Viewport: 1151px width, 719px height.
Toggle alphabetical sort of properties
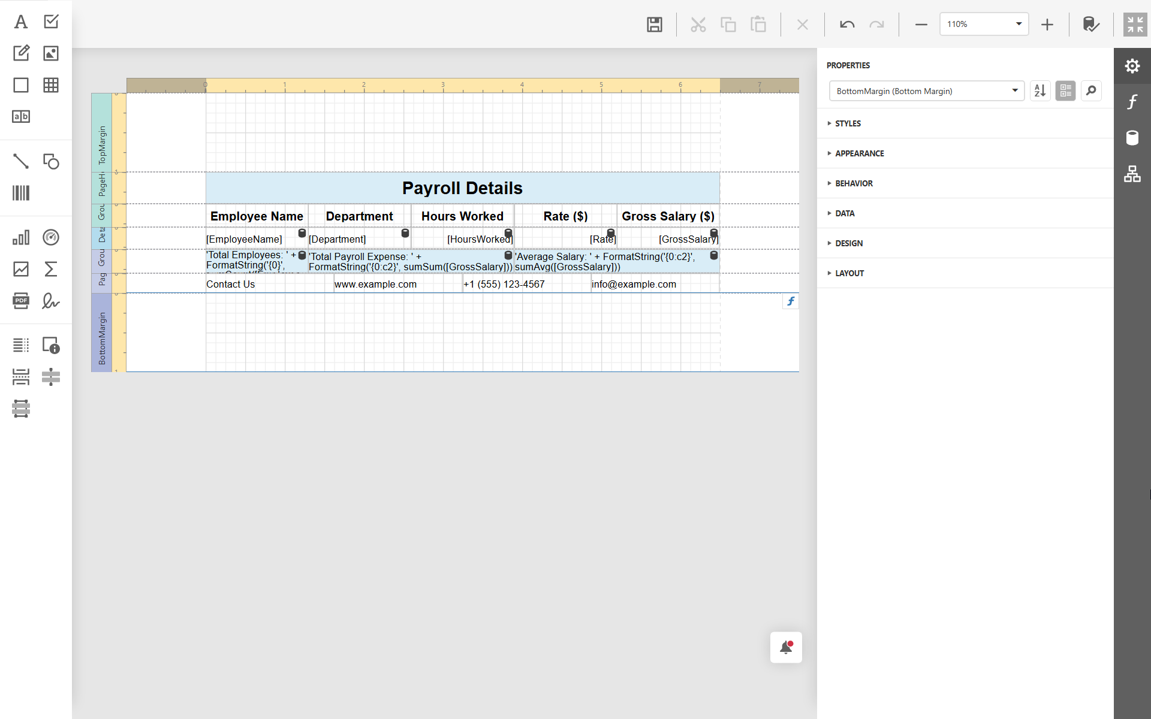(1040, 91)
